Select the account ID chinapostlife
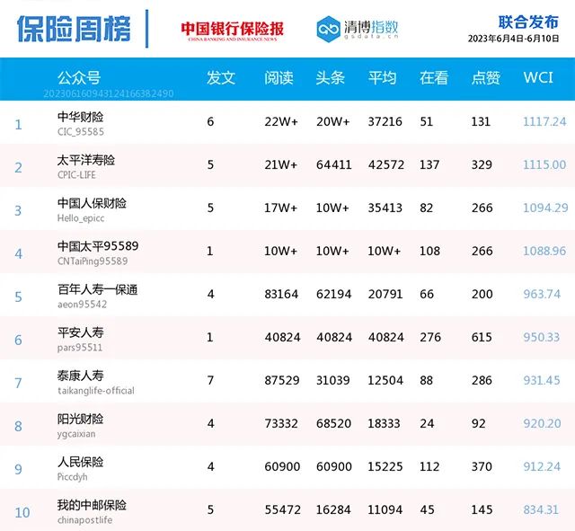Screen dimensions: 575x531 click(84, 520)
